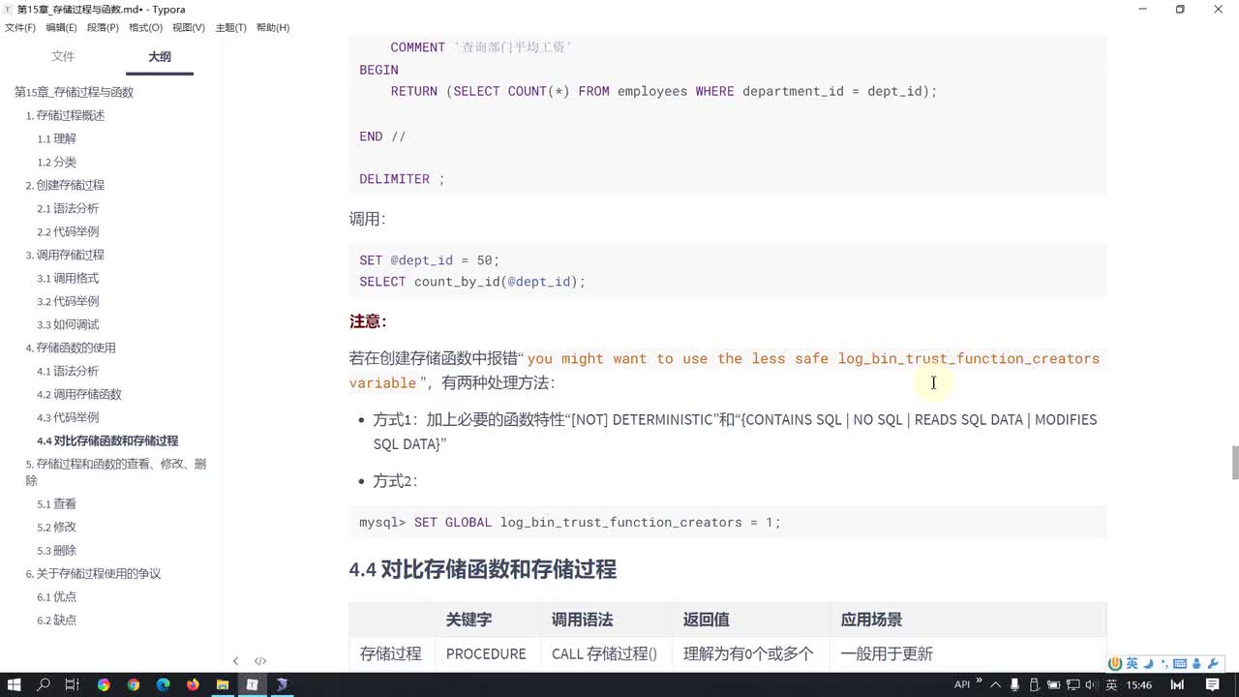The height and width of the screenshot is (697, 1239).
Task: Open taskbar search magnifier
Action: (x=44, y=684)
